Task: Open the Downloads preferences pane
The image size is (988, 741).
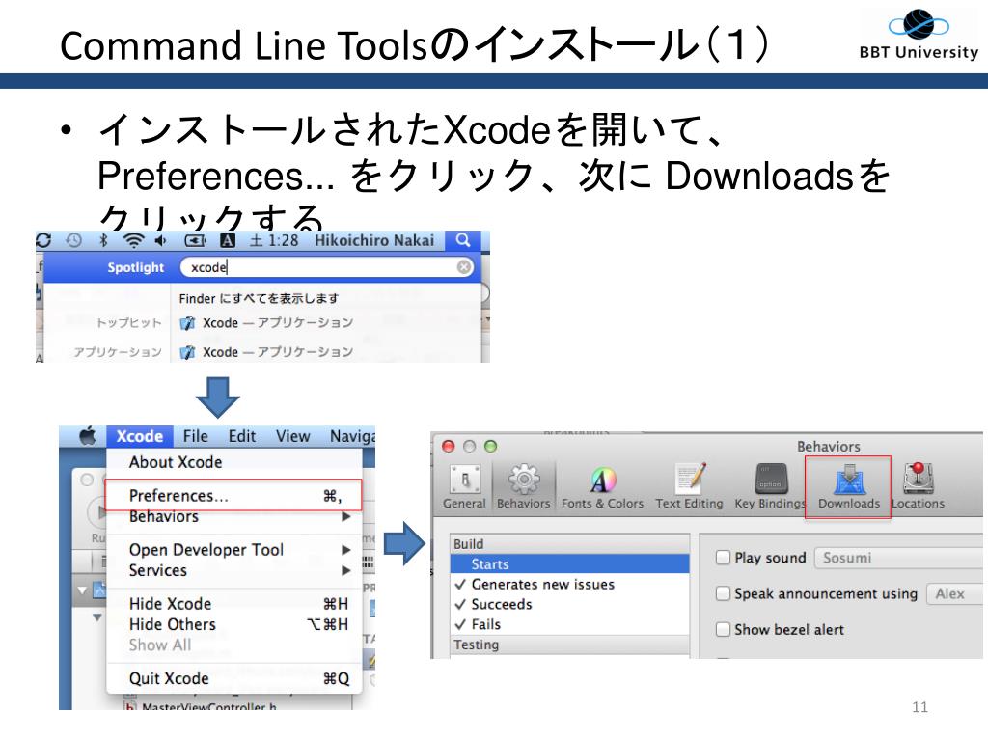Action: 849,487
